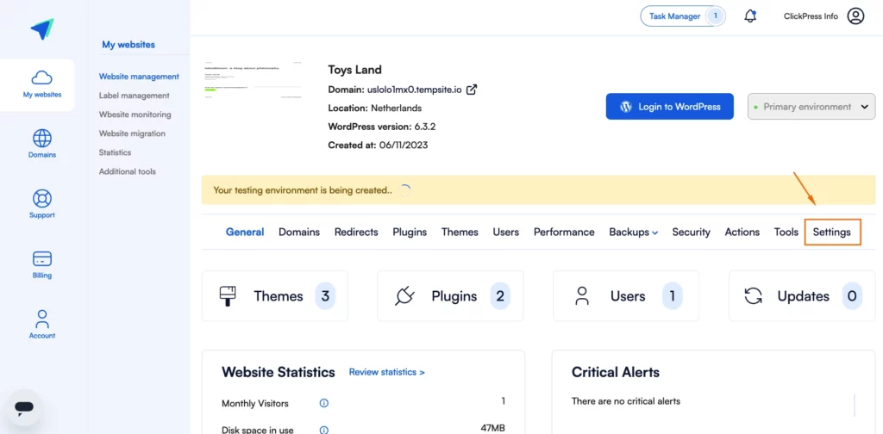Open the Performance tab
Screen dimensions: 883x434
[564, 232]
